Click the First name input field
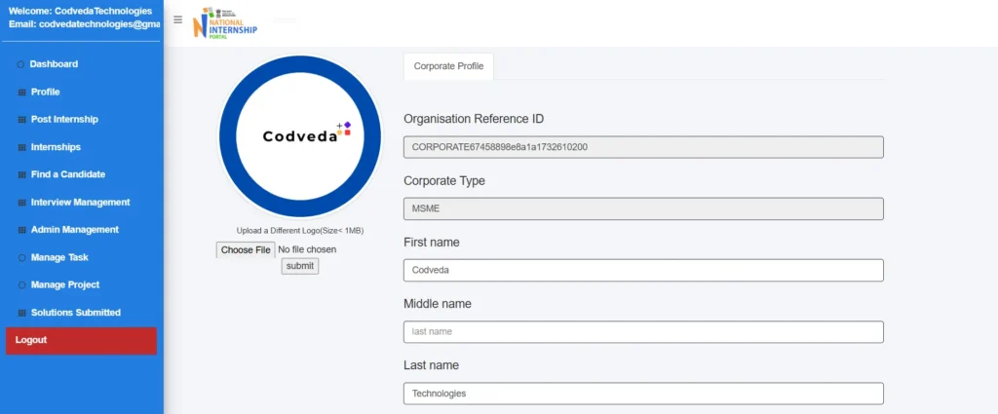Image resolution: width=998 pixels, height=414 pixels. coord(643,271)
